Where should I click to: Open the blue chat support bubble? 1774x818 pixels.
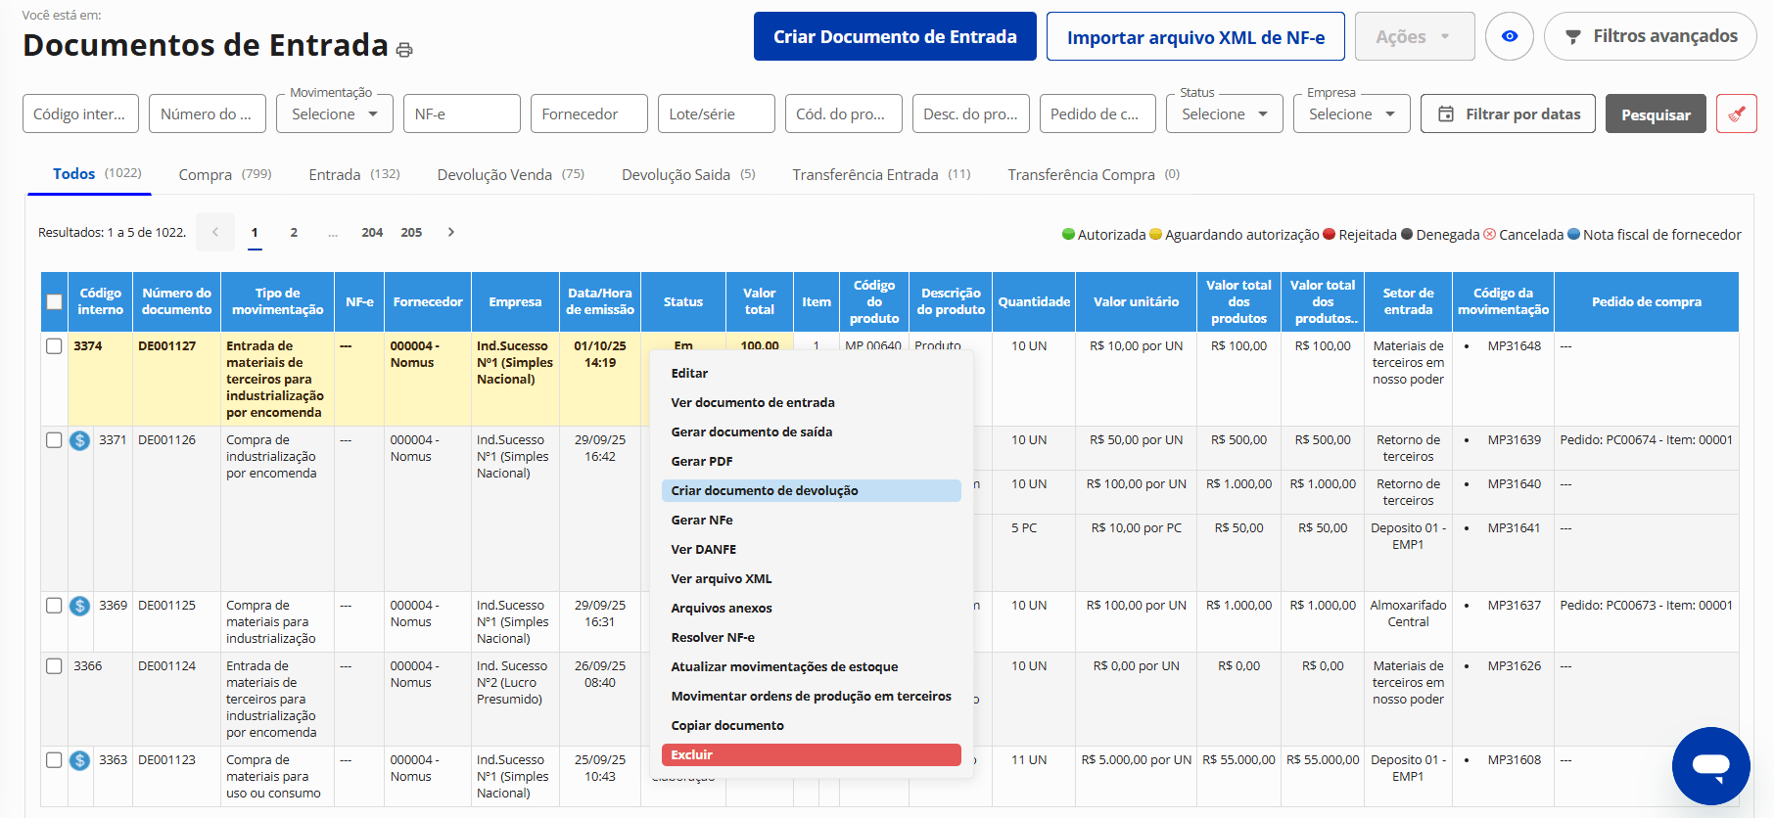coord(1710,765)
